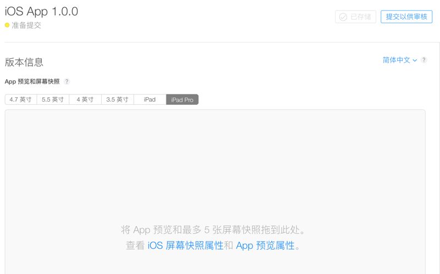Image resolution: width=440 pixels, height=274 pixels.
Task: Open the iOS 屏幕快照属性 link
Action: 185,245
